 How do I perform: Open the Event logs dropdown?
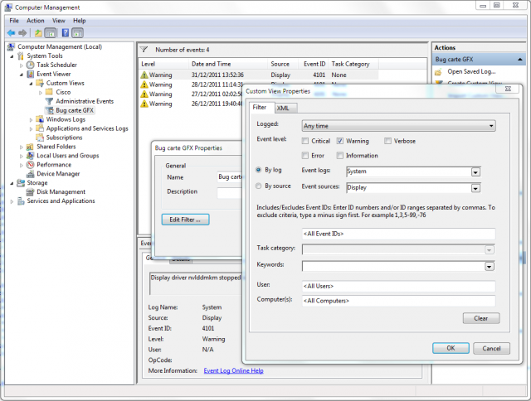coord(475,172)
